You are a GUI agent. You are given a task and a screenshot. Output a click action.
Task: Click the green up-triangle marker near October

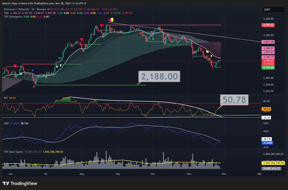pyautogui.click(x=153, y=39)
